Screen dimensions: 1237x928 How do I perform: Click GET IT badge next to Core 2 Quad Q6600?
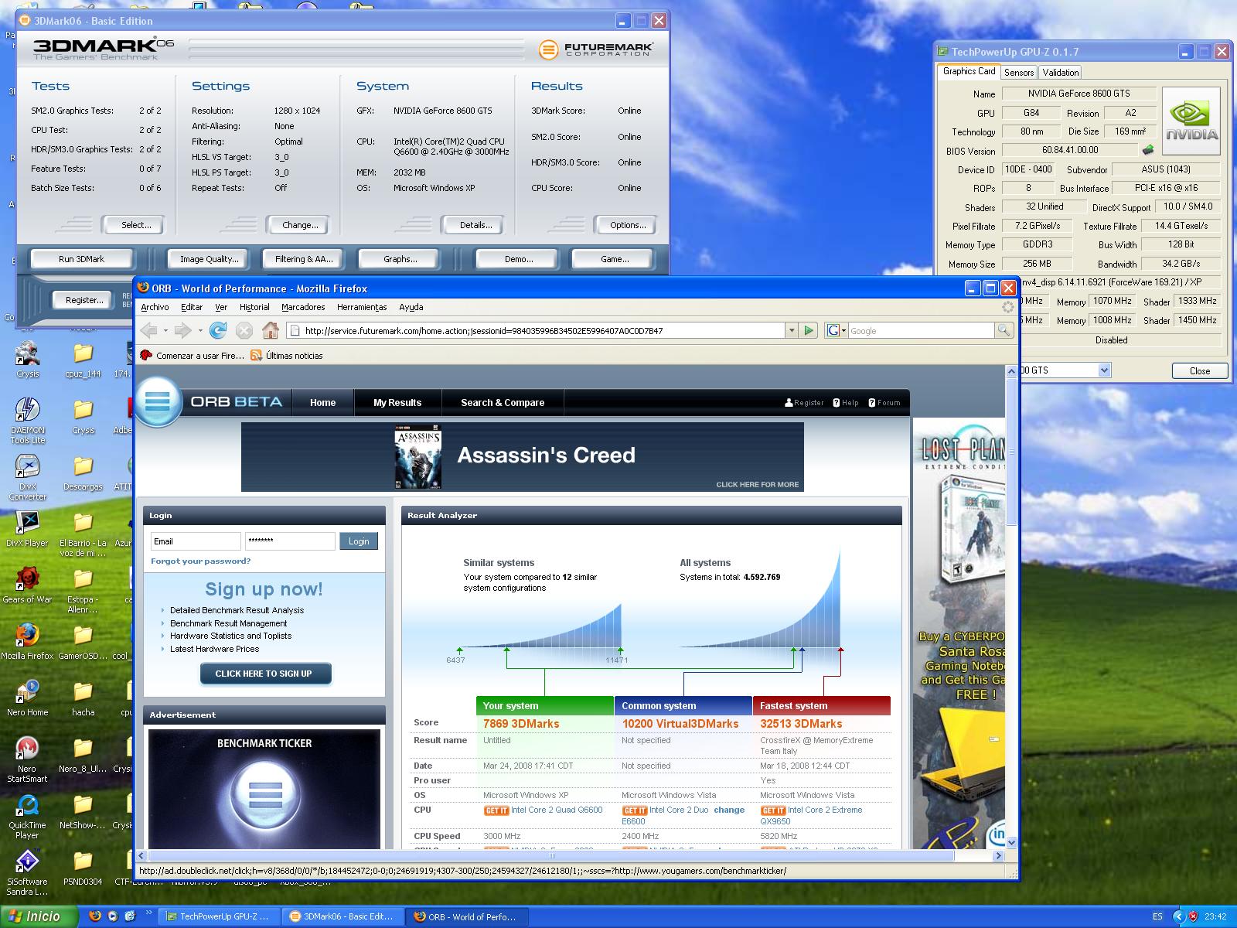[x=496, y=810]
